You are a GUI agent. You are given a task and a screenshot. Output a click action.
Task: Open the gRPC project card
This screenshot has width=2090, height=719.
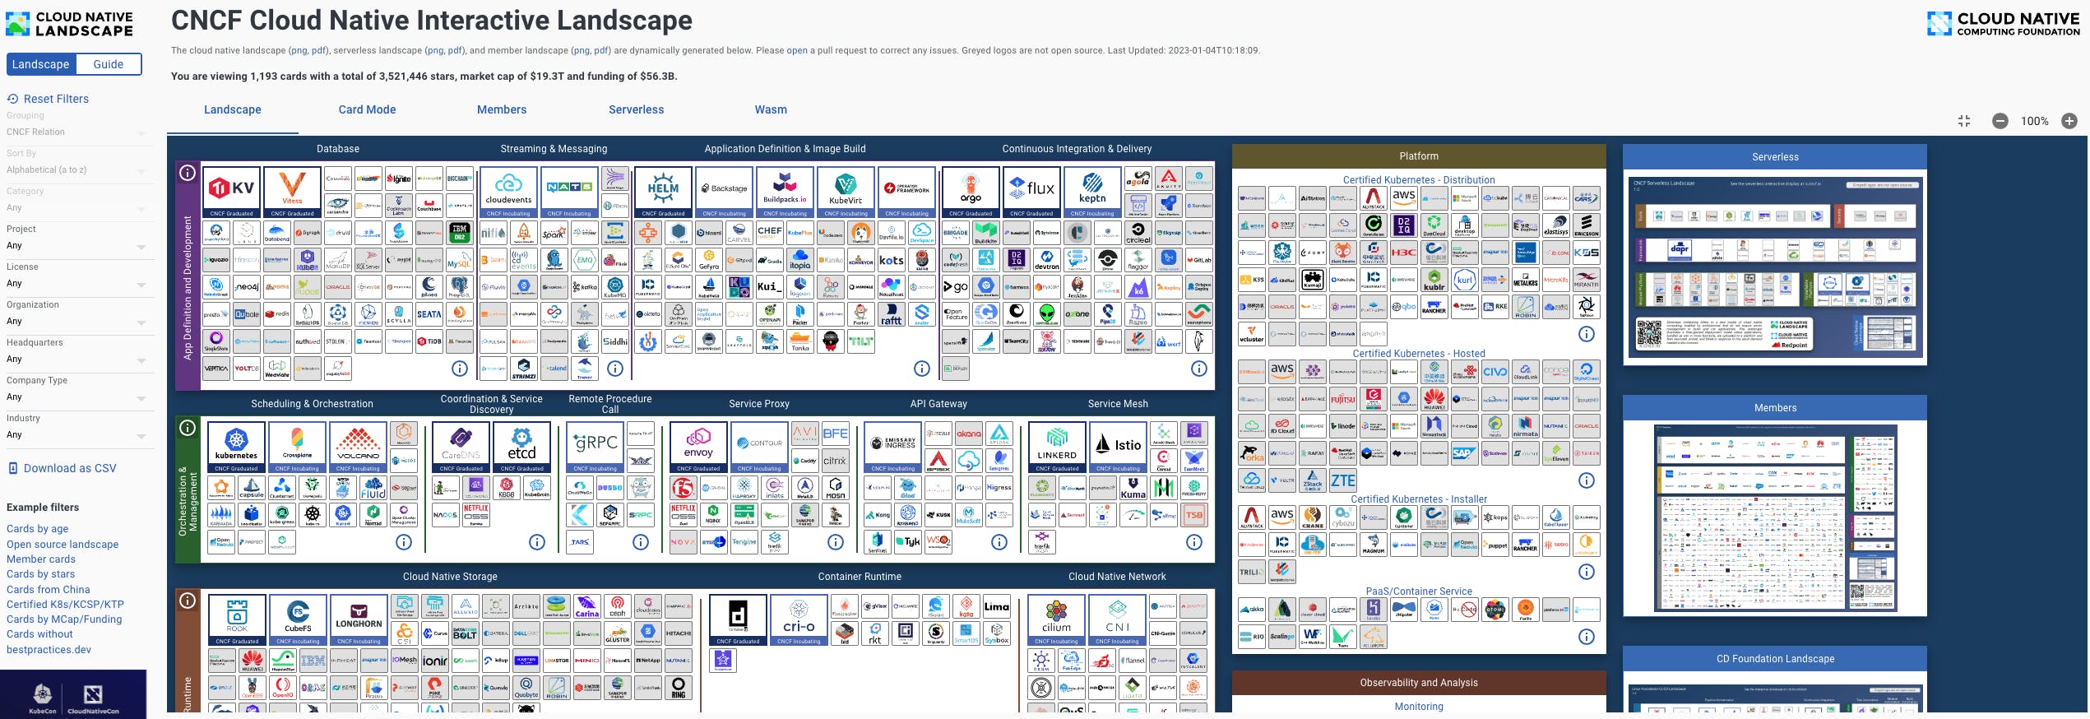point(595,448)
